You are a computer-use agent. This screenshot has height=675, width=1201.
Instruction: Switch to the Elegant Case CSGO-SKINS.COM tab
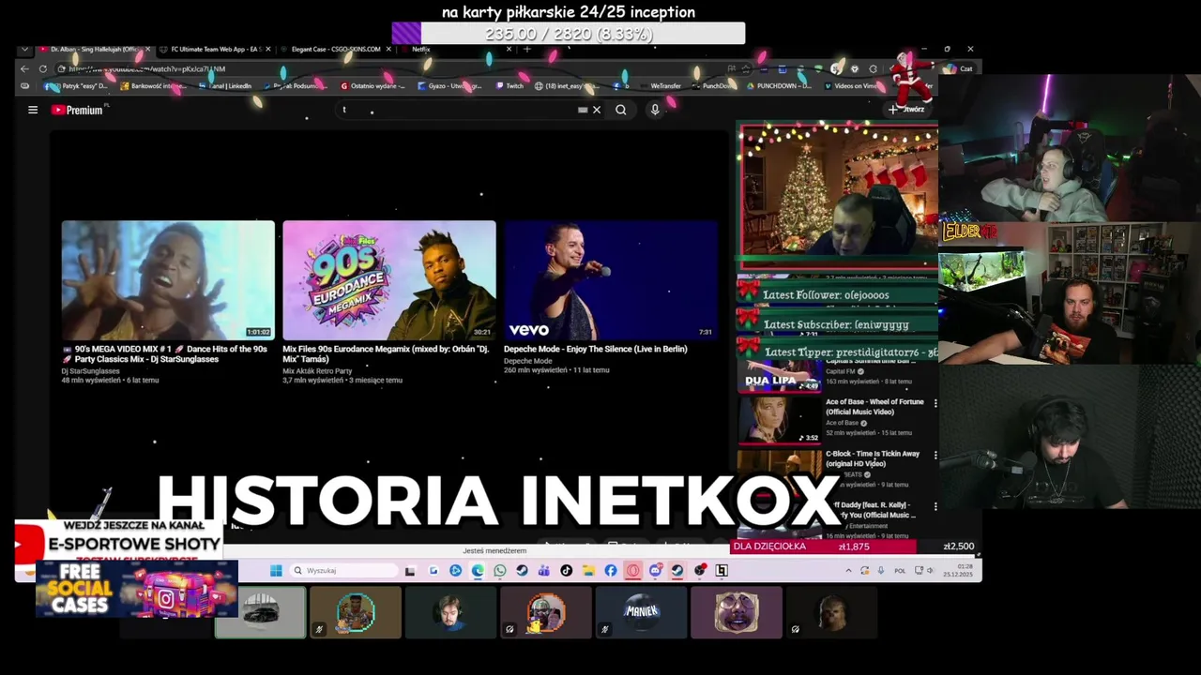(335, 49)
